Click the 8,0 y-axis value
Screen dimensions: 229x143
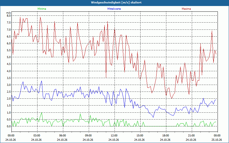click(9, 16)
